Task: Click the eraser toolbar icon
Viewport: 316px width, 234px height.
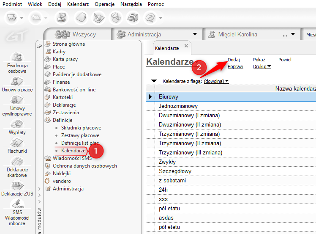Action: click(x=81, y=18)
